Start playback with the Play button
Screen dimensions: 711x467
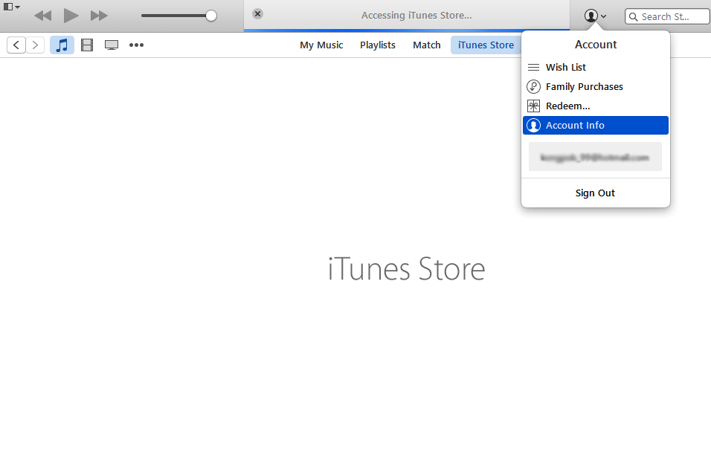[71, 16]
